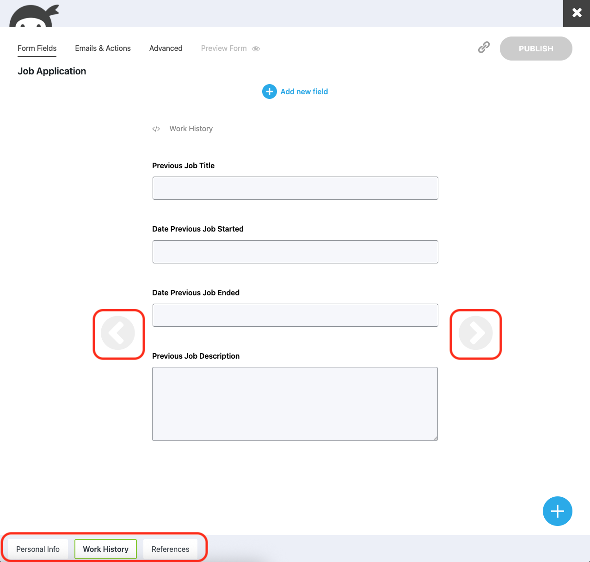This screenshot has height=562, width=590.
Task: Click the Ninja Forms logo
Action: tap(34, 16)
